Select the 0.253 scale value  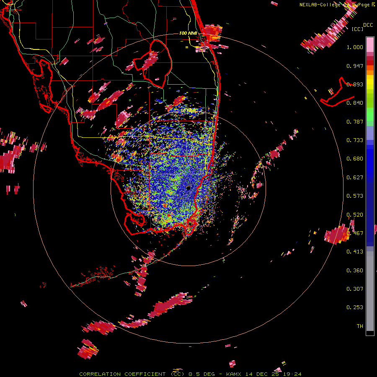point(355,307)
